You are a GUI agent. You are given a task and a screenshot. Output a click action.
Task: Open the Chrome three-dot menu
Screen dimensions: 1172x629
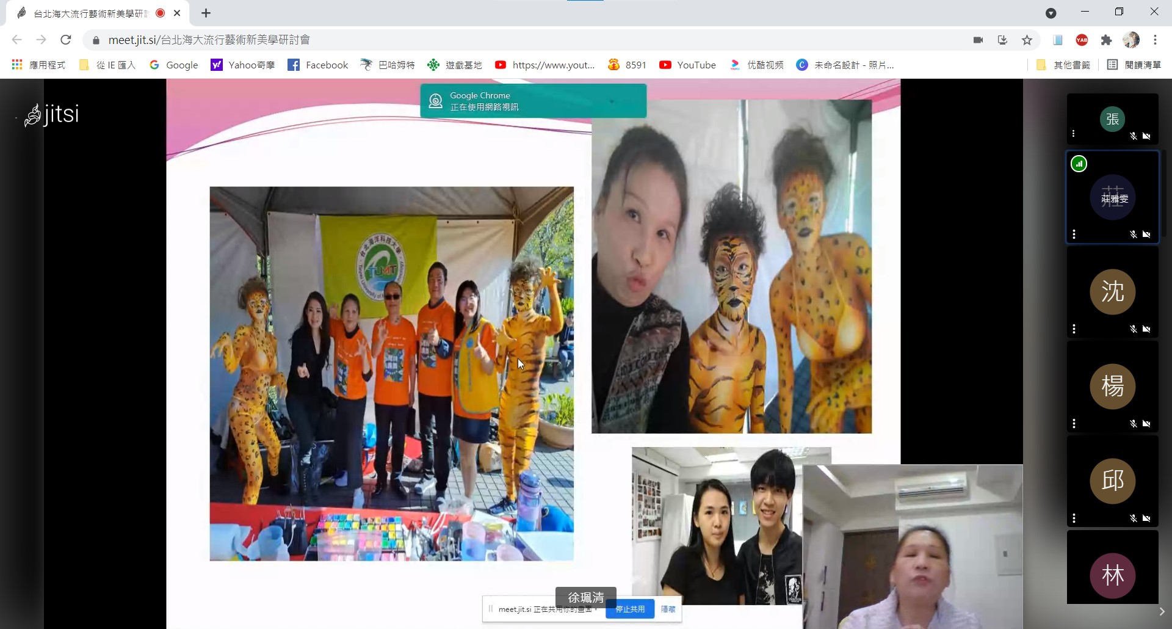[1155, 40]
